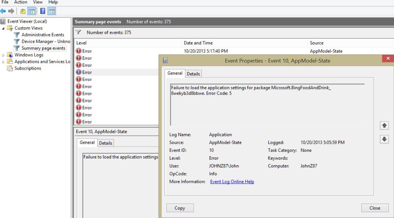Switch to the Details tab in Event Properties
This screenshot has height=218, width=394.
click(x=193, y=74)
